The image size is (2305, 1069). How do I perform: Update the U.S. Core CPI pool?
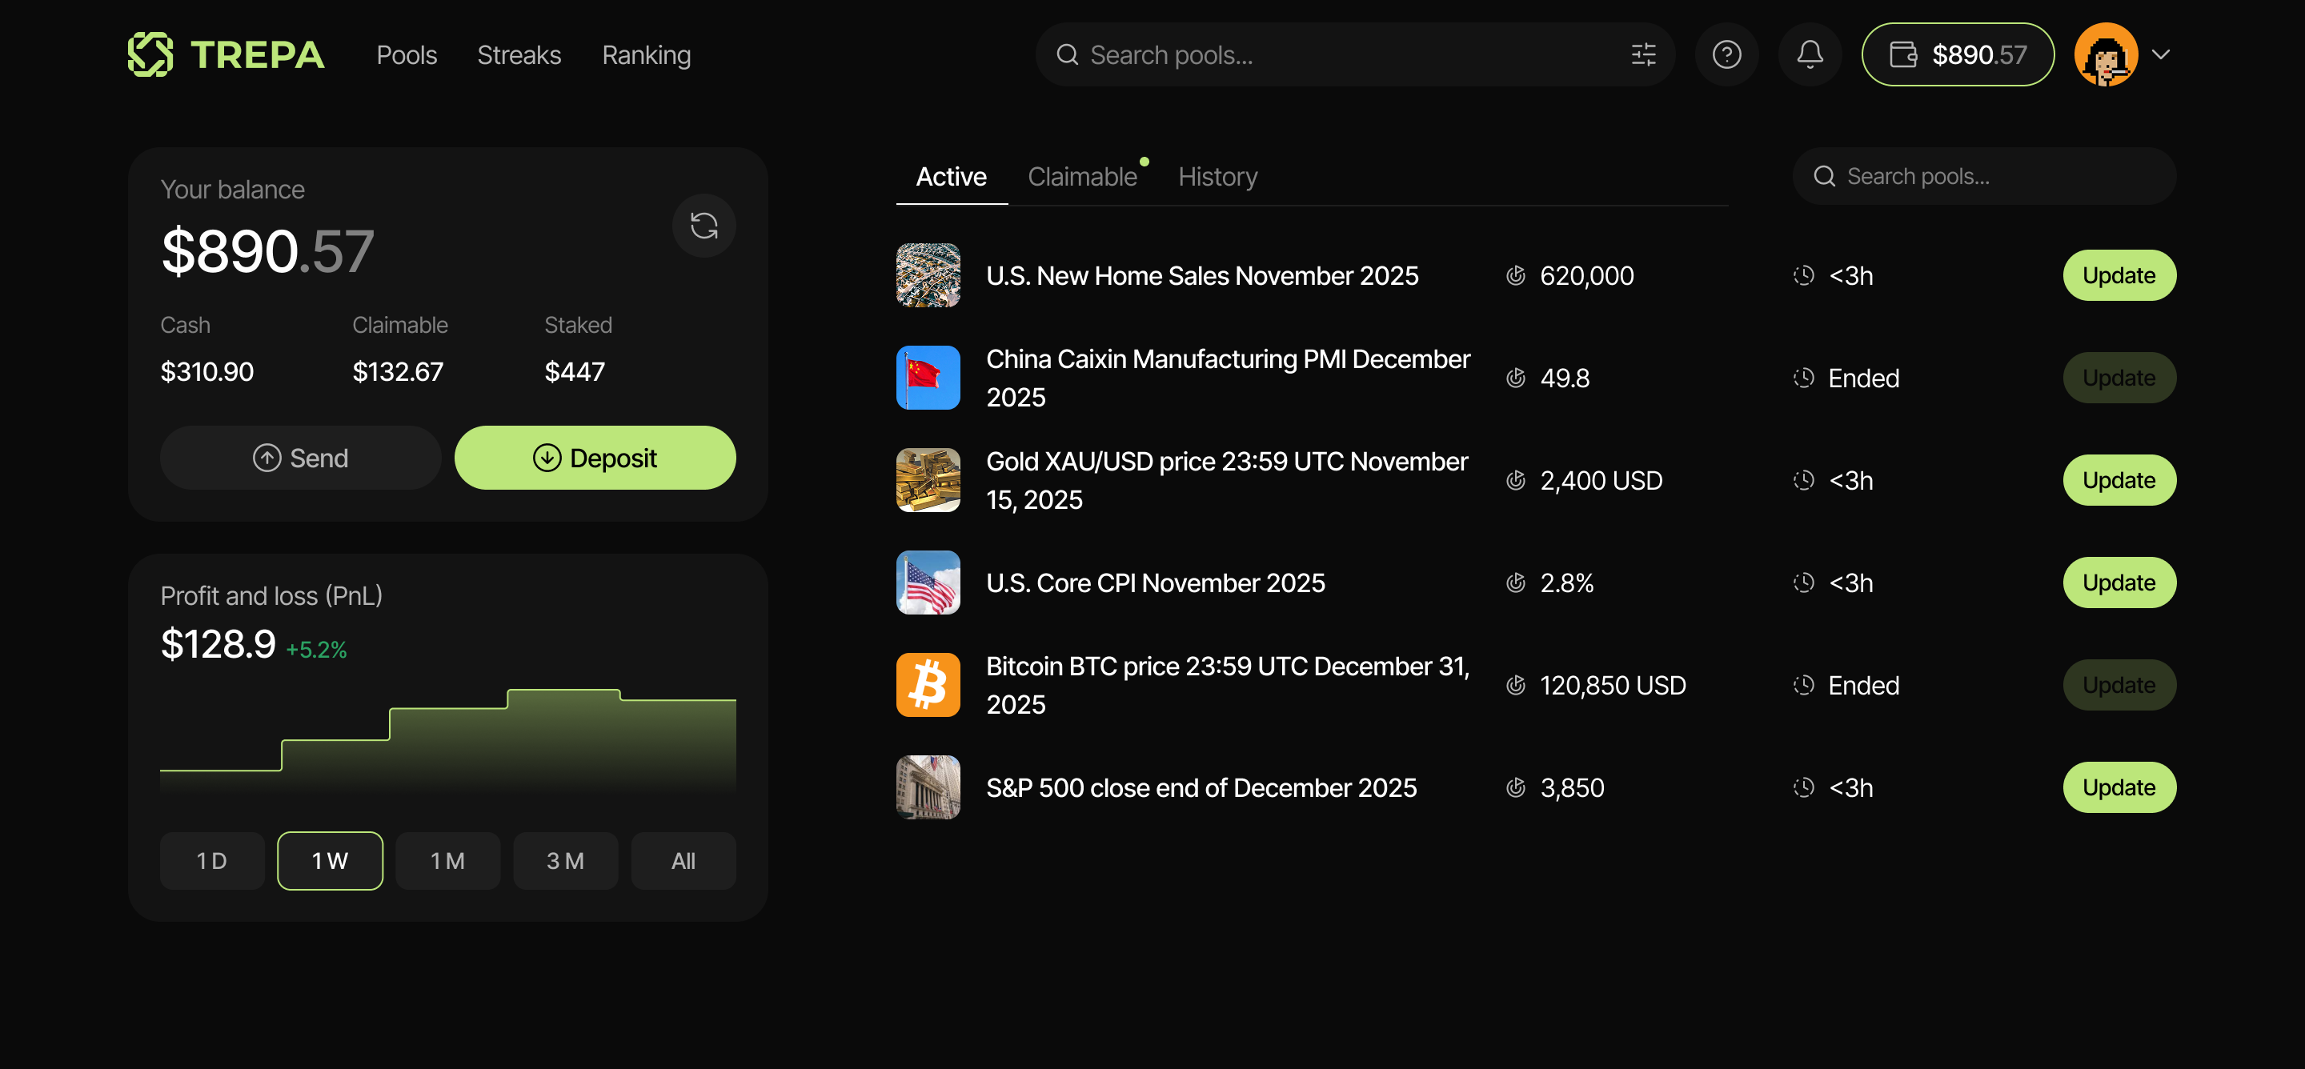point(2118,583)
